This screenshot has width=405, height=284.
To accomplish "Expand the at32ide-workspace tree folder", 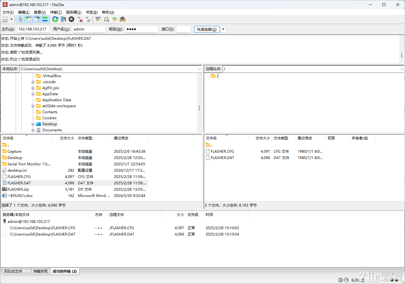I will click(x=33, y=106).
